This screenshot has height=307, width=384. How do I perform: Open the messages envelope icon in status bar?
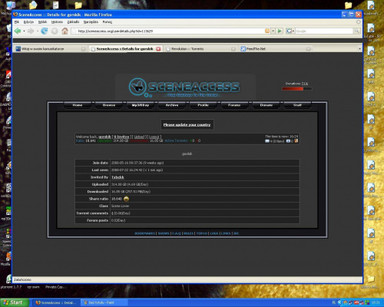pyautogui.click(x=267, y=141)
